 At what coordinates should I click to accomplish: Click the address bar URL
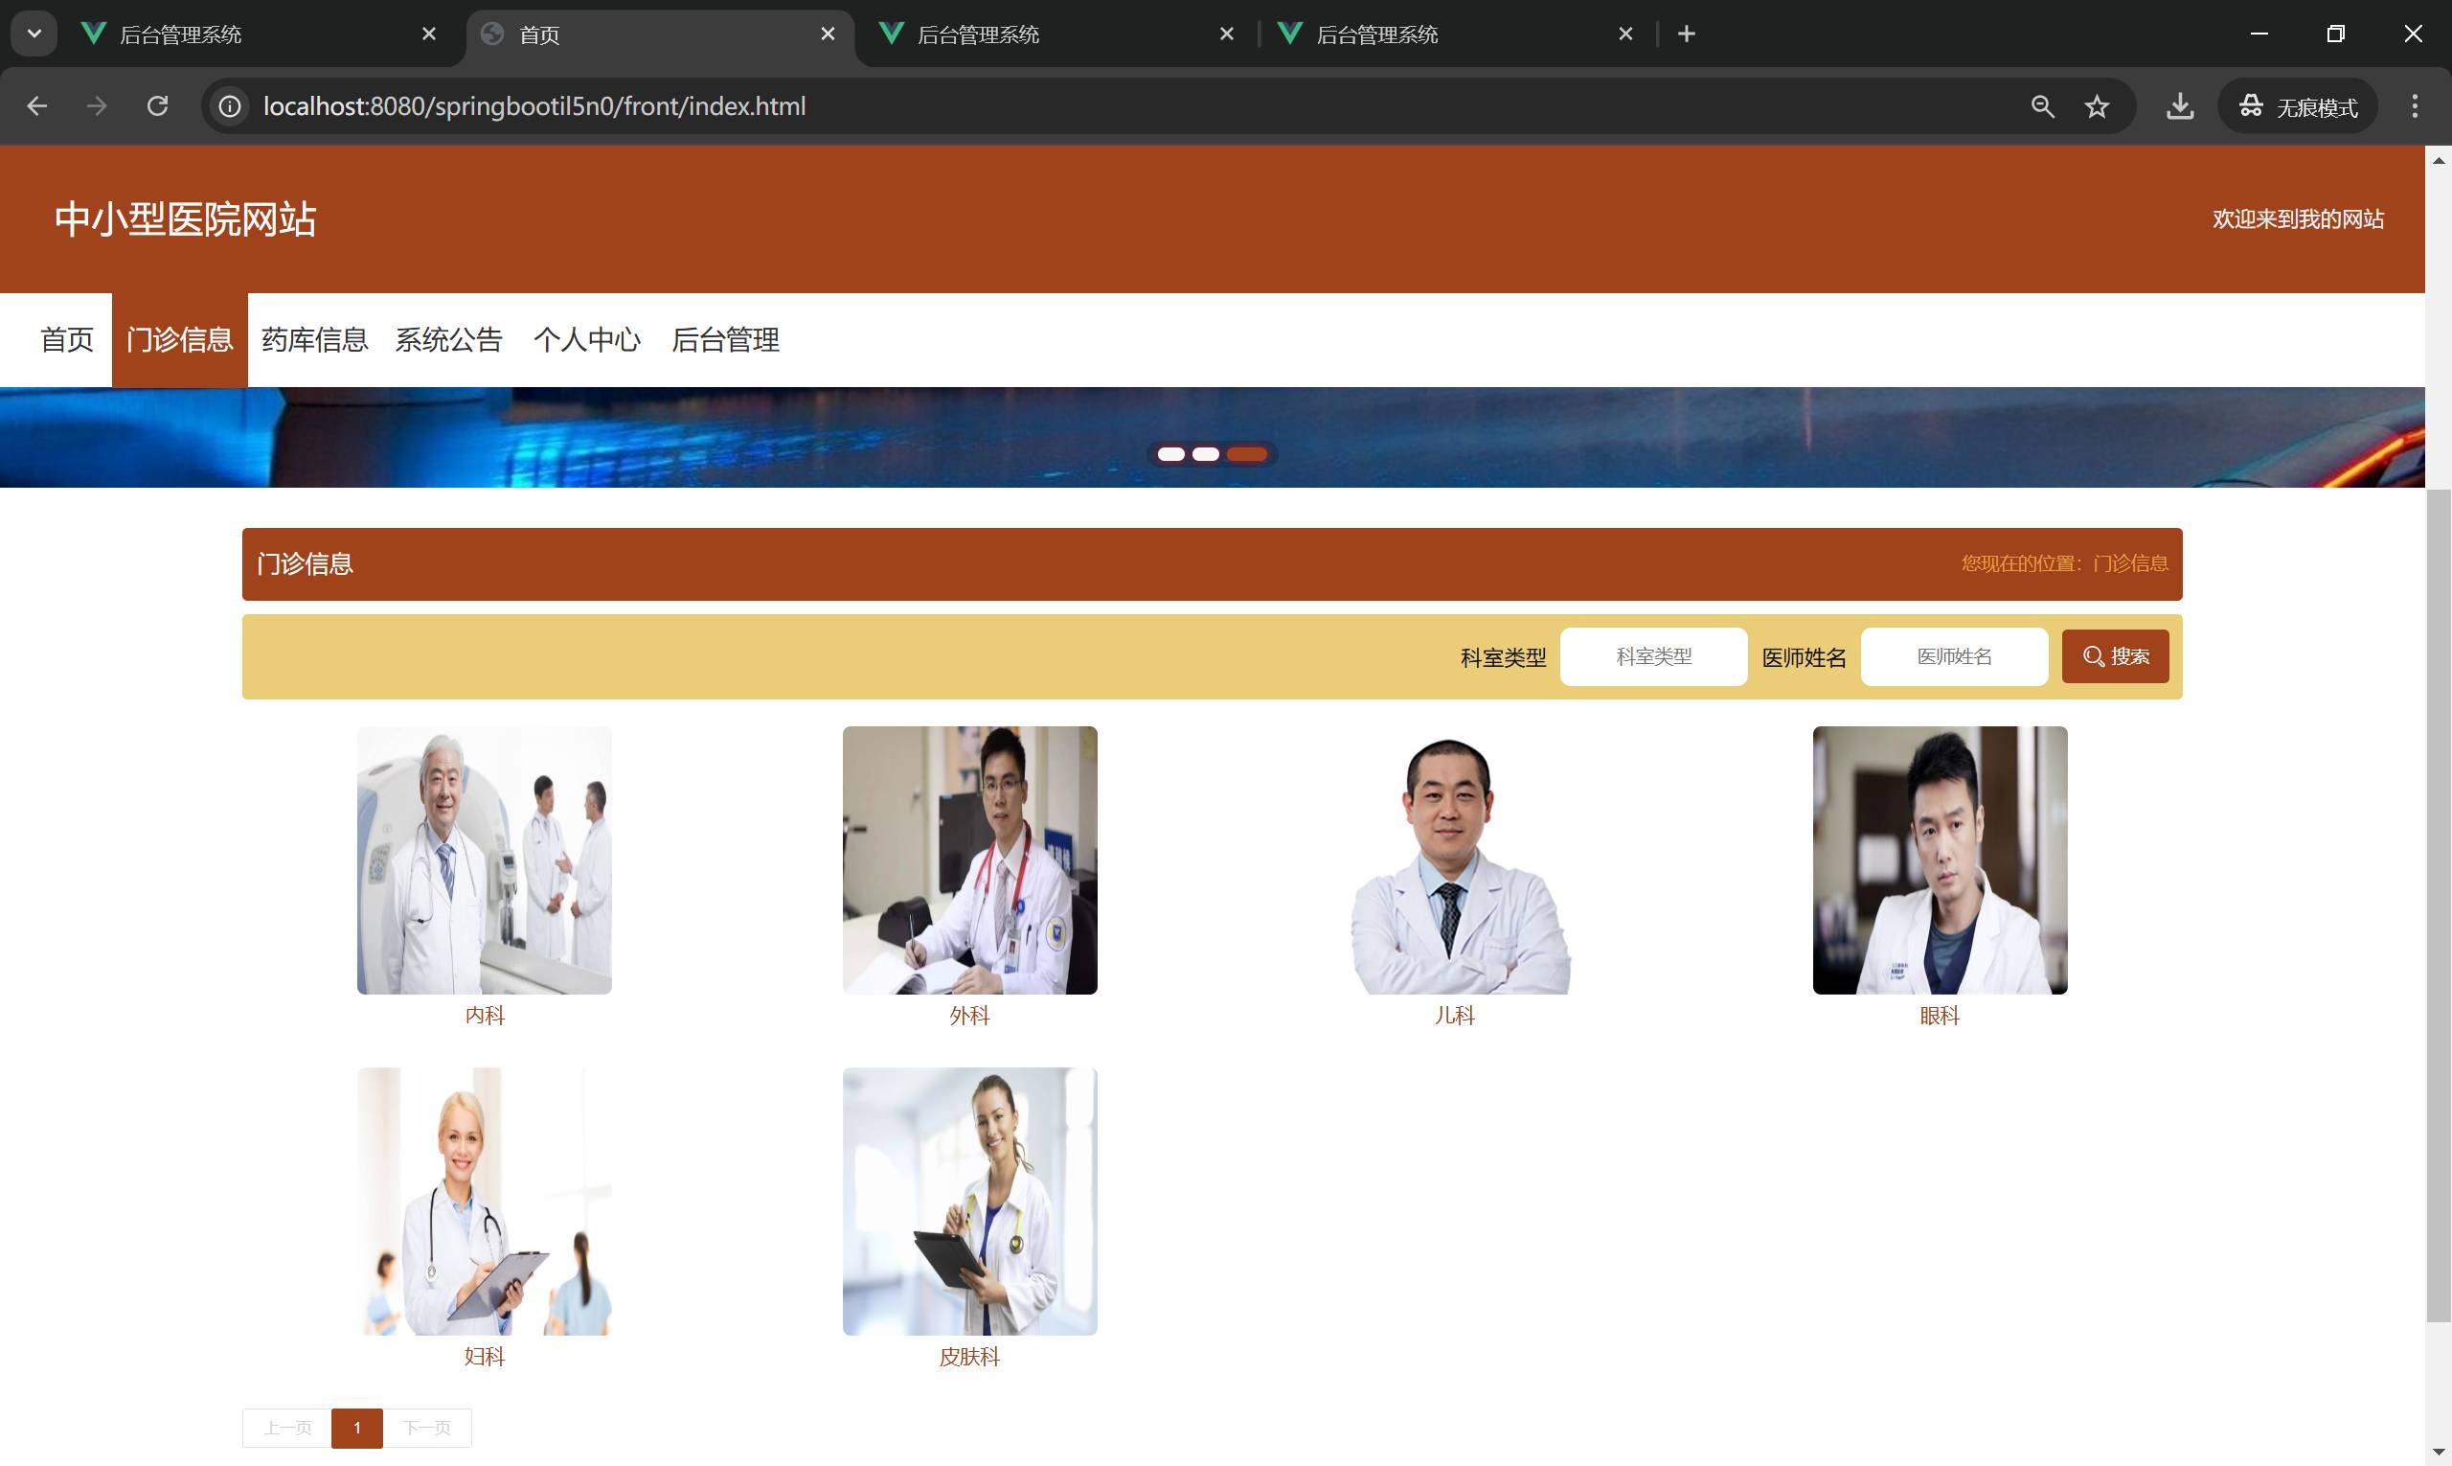[534, 105]
